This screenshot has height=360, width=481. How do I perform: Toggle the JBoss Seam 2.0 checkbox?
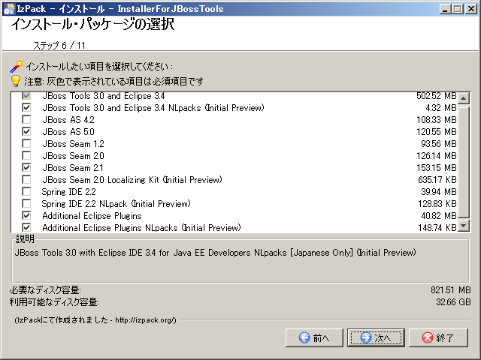point(27,156)
